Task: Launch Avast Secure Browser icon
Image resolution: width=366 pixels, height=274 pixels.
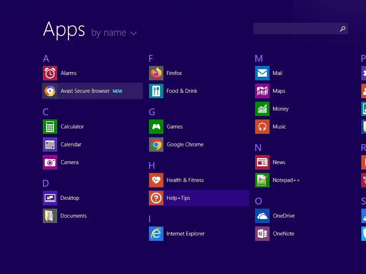Action: click(x=50, y=91)
